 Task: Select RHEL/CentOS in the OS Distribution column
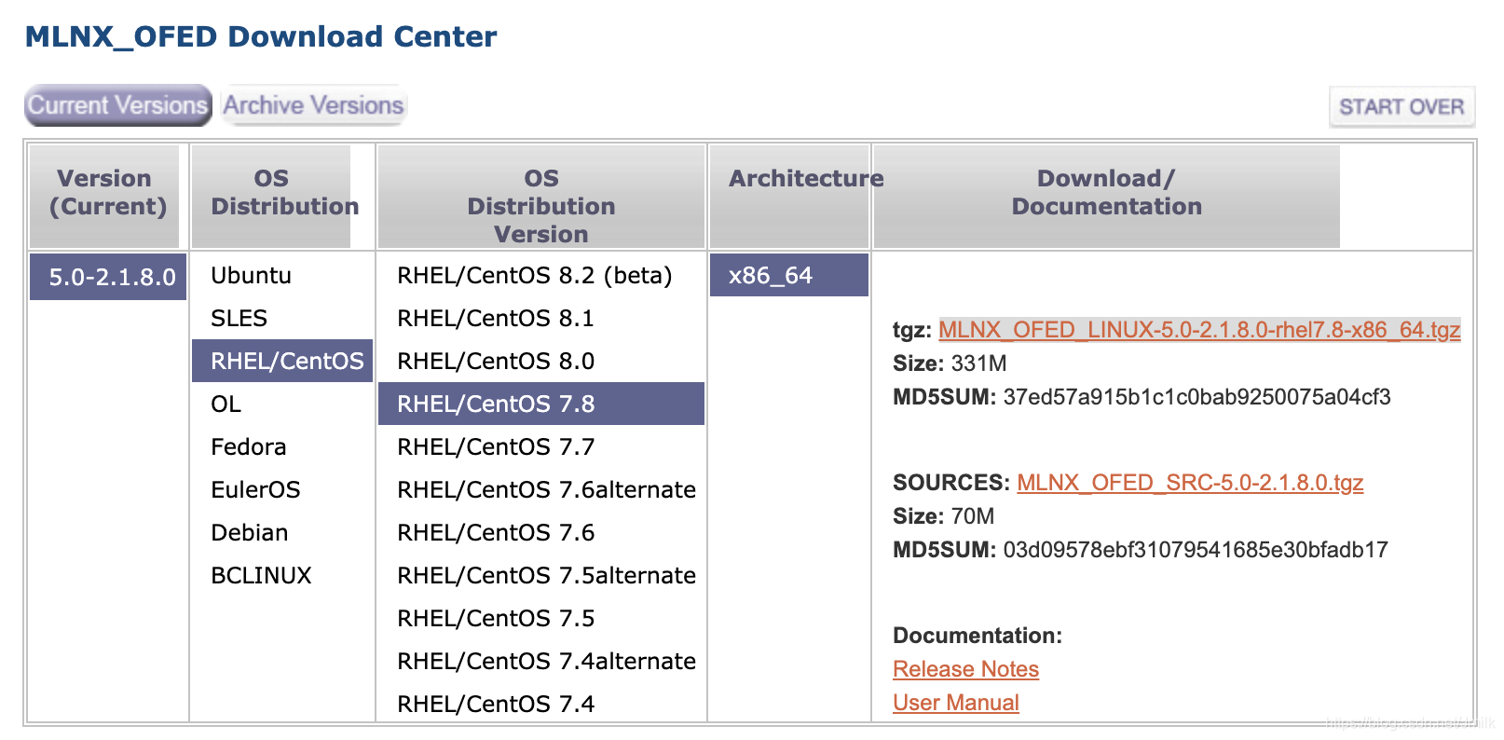[282, 361]
